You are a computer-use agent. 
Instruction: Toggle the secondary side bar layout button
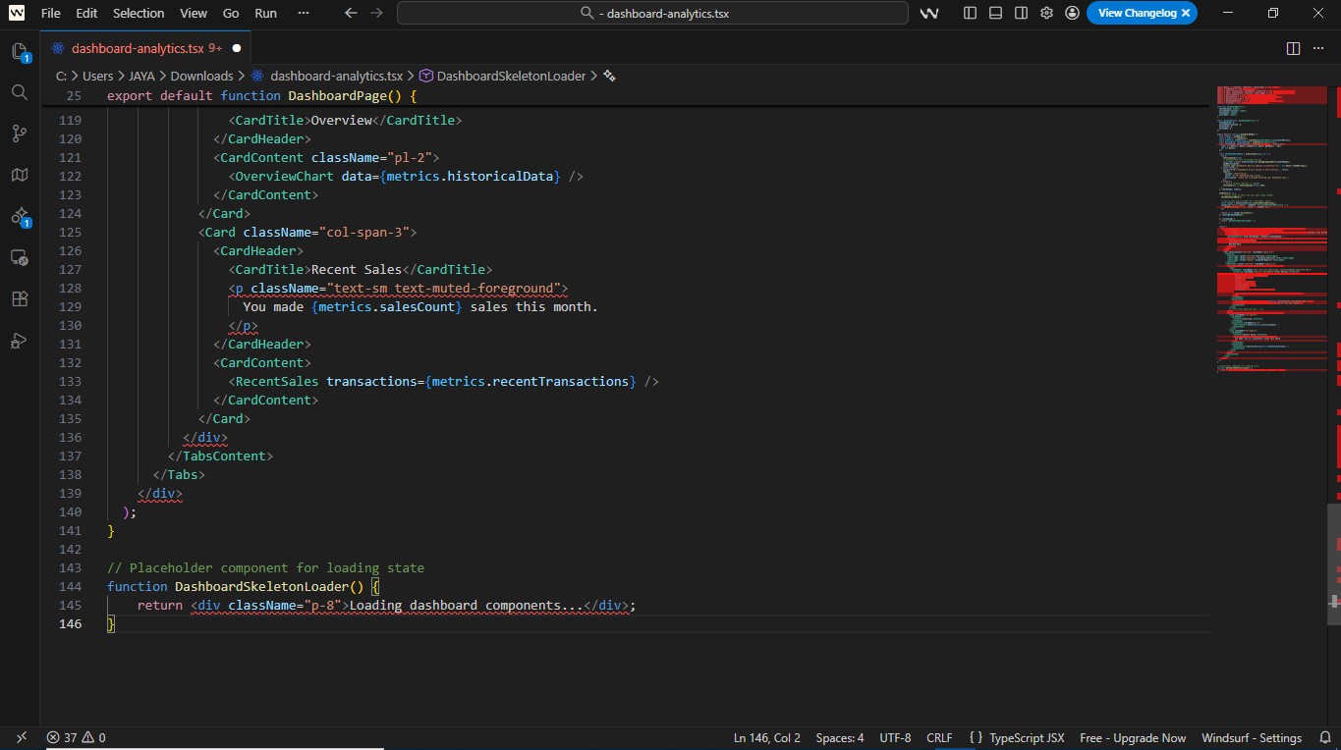[x=1021, y=13]
